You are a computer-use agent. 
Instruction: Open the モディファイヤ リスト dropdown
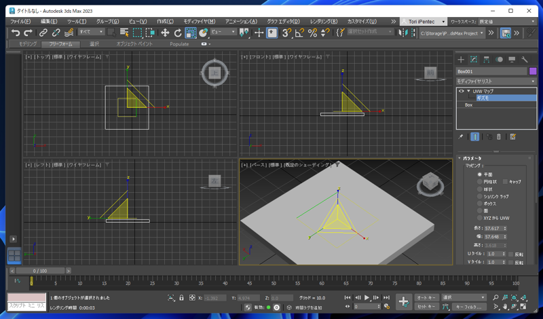(496, 81)
